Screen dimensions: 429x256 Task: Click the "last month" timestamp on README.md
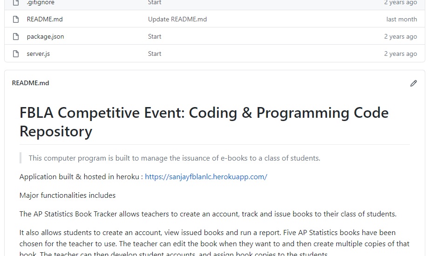[402, 20]
